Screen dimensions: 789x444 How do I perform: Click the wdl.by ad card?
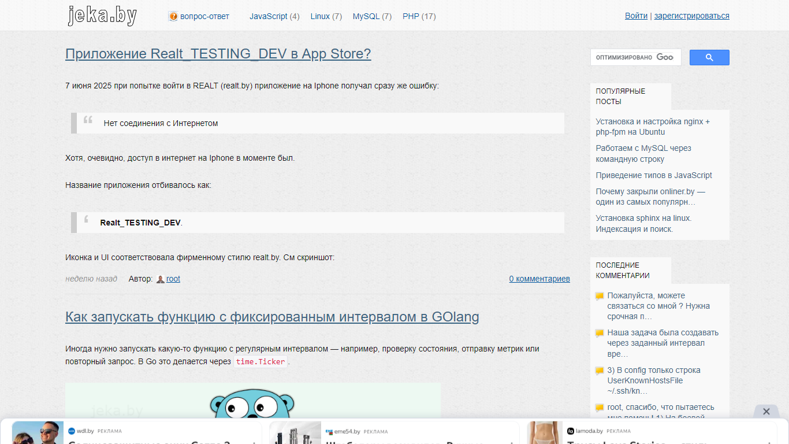coord(137,432)
